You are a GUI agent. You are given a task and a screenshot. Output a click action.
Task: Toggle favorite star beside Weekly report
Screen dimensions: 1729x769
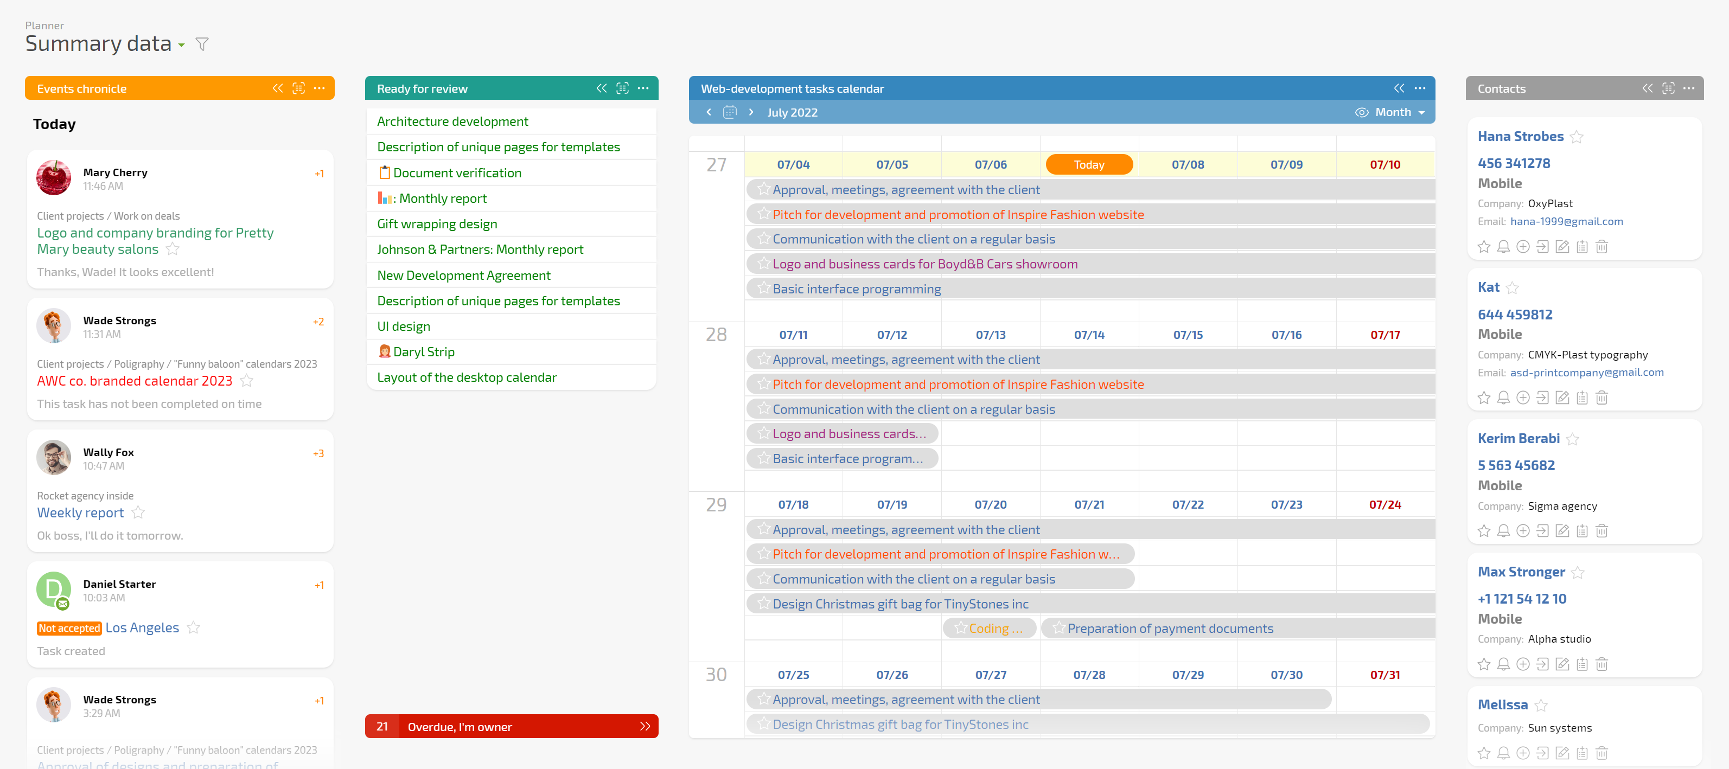[x=138, y=512]
